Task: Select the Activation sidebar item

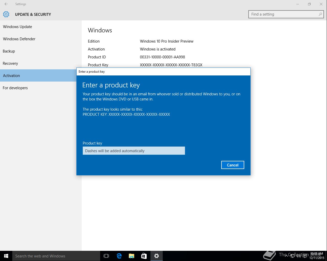Action: point(38,75)
